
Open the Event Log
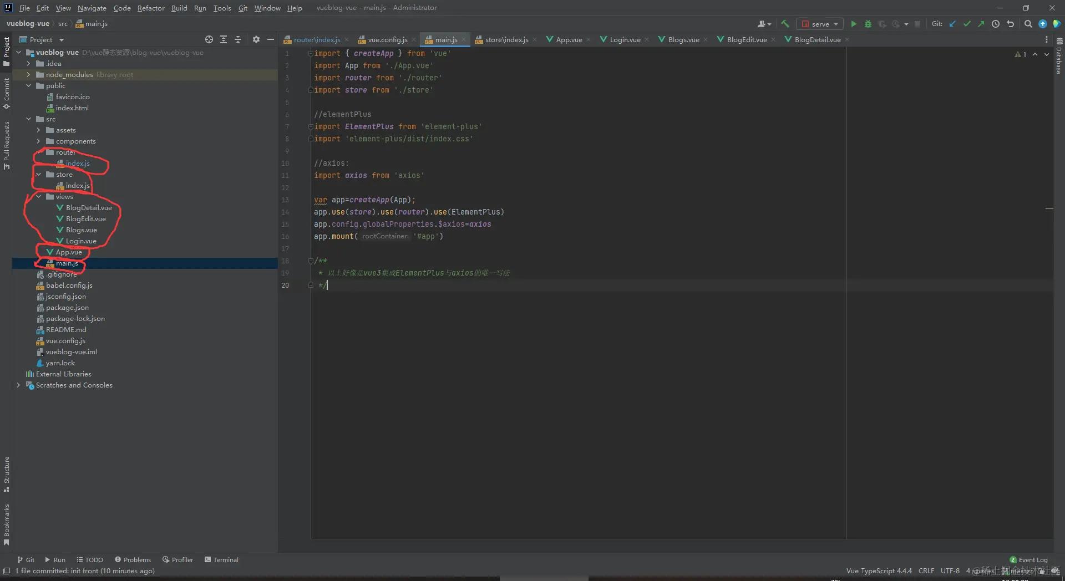pyautogui.click(x=1029, y=560)
